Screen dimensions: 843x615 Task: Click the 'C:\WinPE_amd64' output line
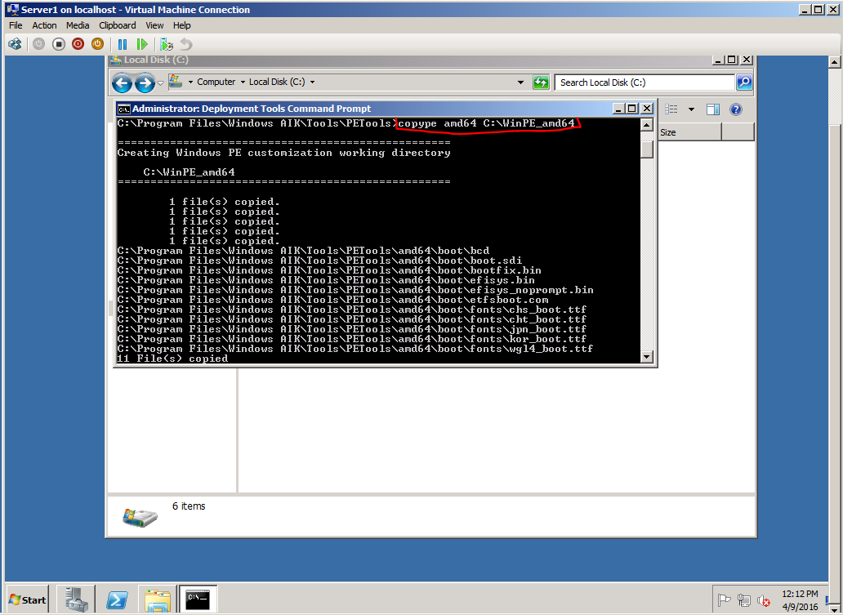pos(189,172)
